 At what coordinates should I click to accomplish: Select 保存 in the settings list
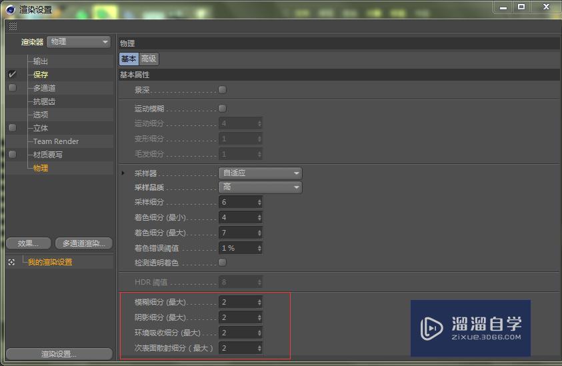[x=41, y=75]
